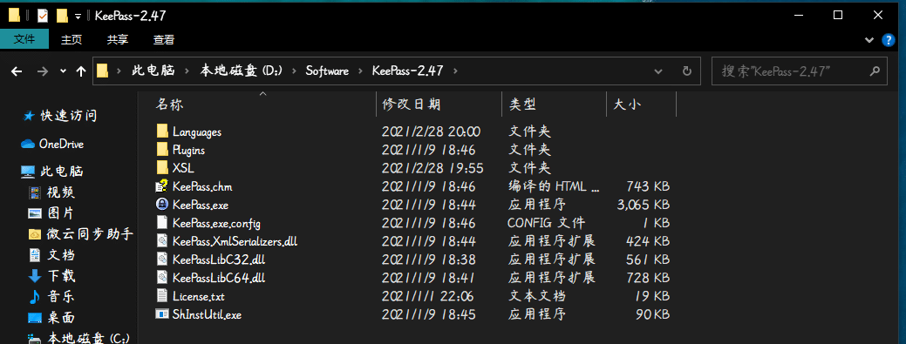Image resolution: width=906 pixels, height=344 pixels.
Task: Click the 下载 download arrow icon
Action: click(x=35, y=276)
